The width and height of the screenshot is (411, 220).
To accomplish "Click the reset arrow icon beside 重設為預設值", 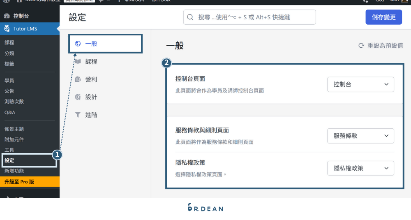I will pyautogui.click(x=361, y=46).
